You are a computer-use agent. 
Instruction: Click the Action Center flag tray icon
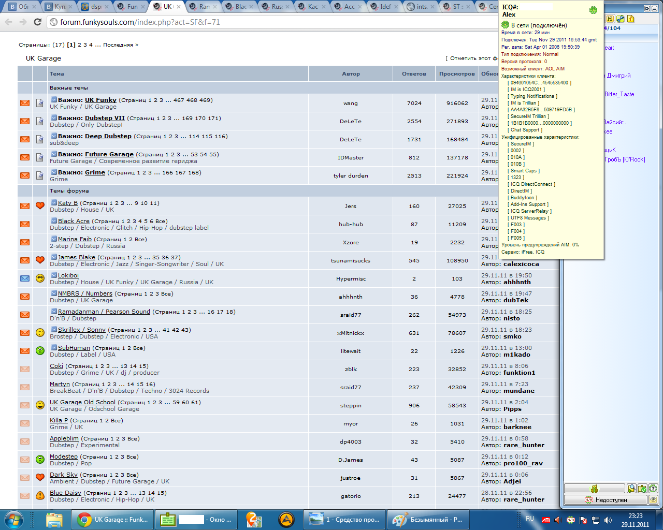[583, 520]
